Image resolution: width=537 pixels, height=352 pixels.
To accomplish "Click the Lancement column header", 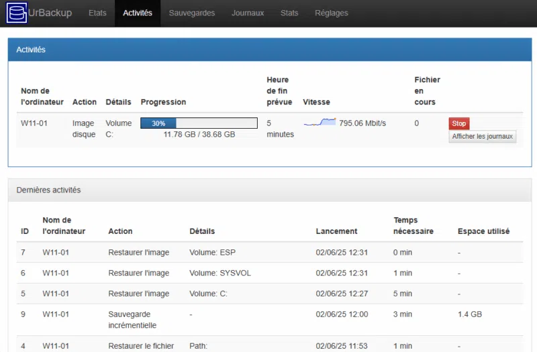I will point(336,231).
